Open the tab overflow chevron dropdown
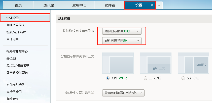 point(159,5)
